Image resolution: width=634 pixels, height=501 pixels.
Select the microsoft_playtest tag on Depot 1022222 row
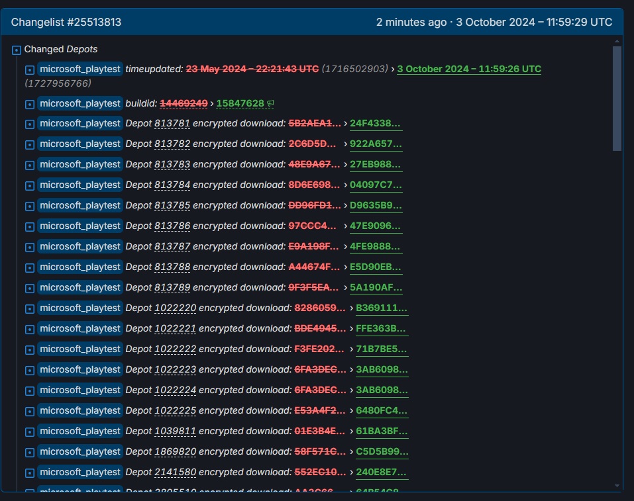pyautogui.click(x=80, y=349)
